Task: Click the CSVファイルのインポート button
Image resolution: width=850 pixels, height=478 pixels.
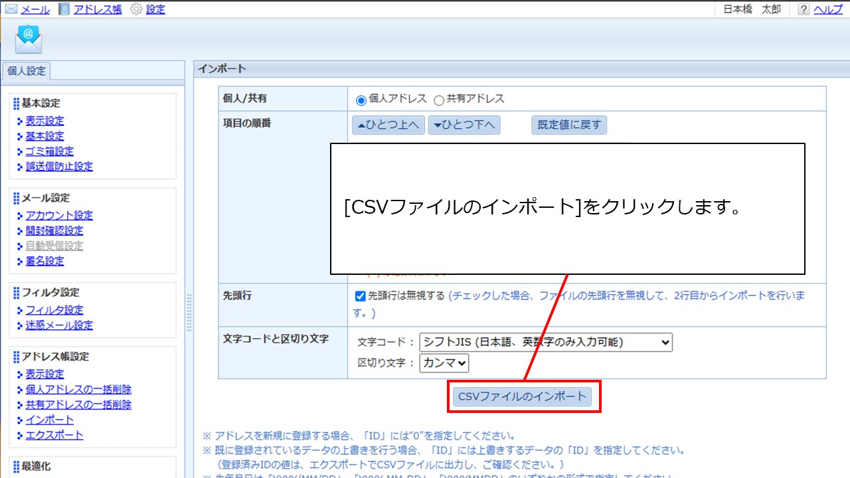Action: tap(523, 396)
